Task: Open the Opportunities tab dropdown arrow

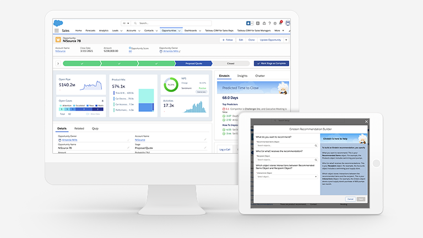Action: click(x=180, y=30)
